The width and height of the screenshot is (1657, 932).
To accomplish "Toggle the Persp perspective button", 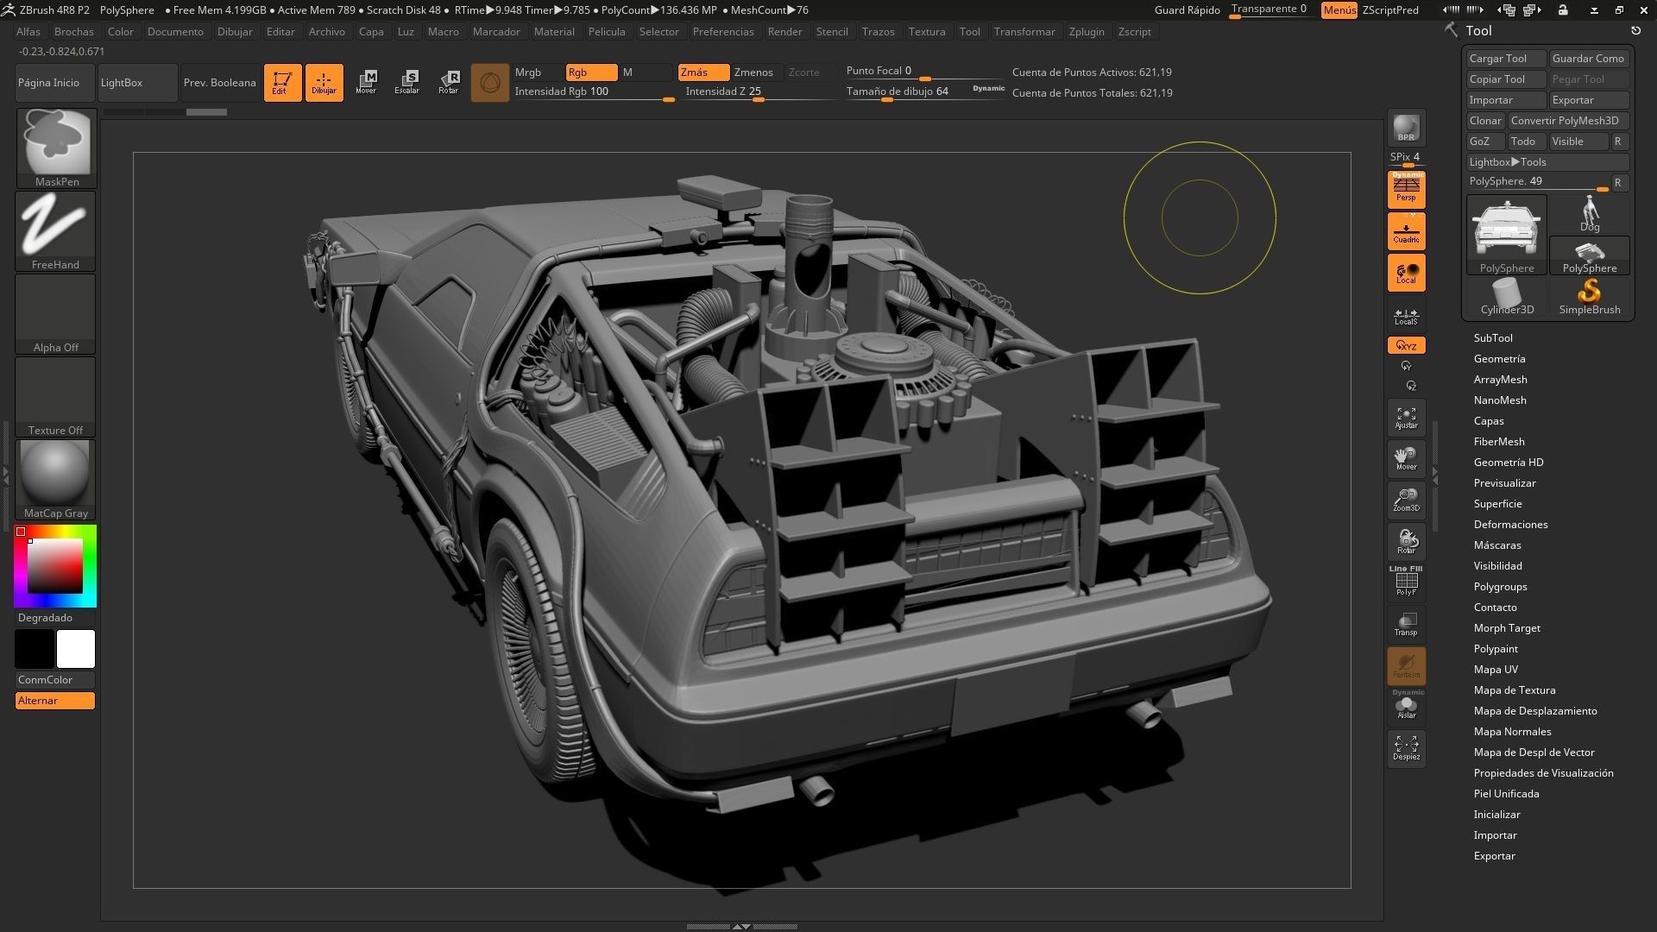I will tap(1407, 190).
